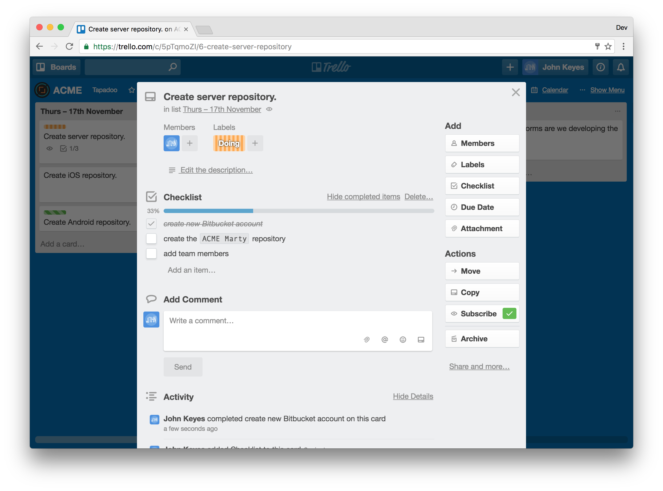Viewport: 663px width, 491px height.
Task: Check the 'create the ACME Marty repository' item
Action: click(x=151, y=238)
